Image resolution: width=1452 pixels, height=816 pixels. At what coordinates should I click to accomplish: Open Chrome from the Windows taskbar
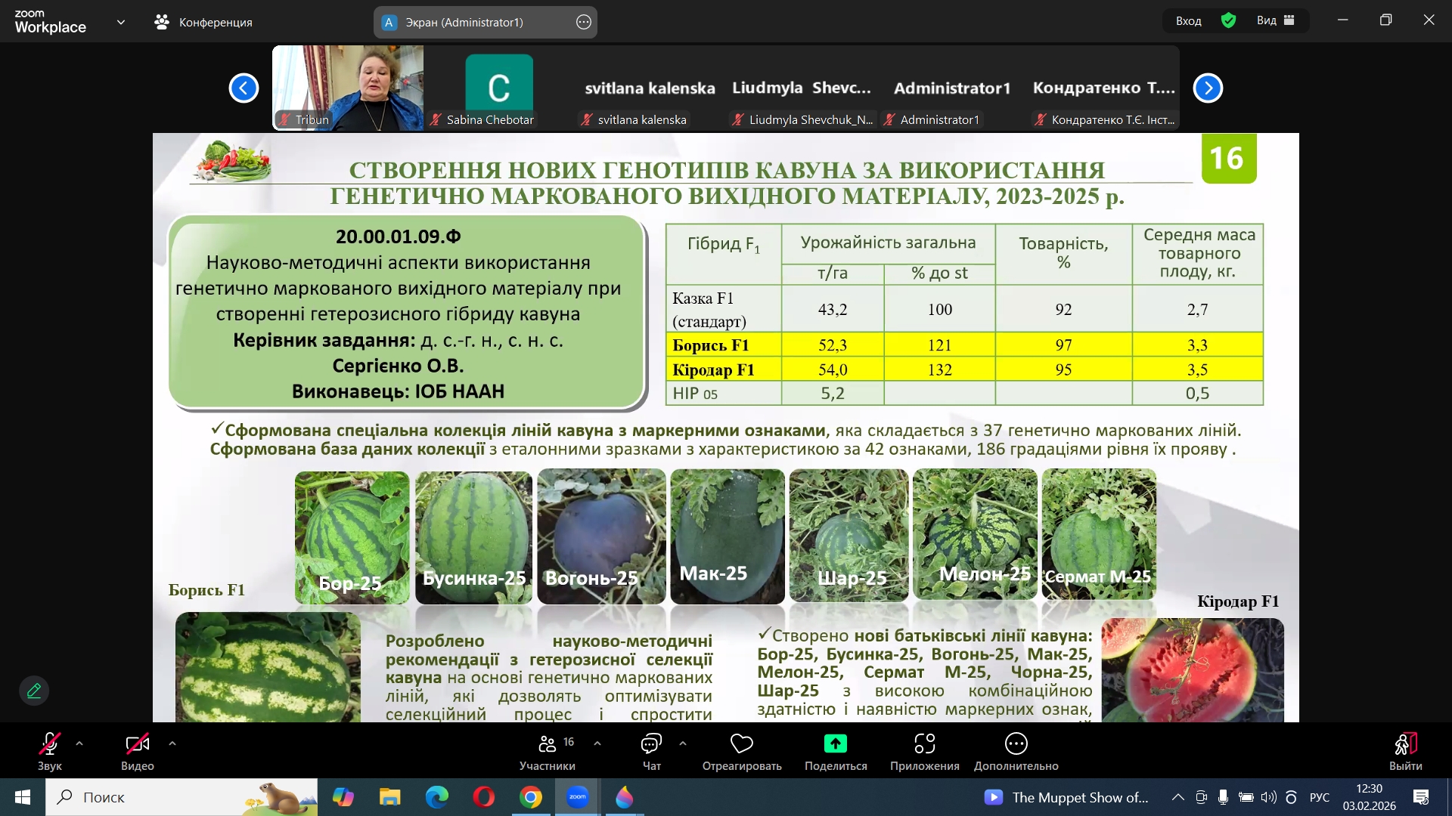531,797
